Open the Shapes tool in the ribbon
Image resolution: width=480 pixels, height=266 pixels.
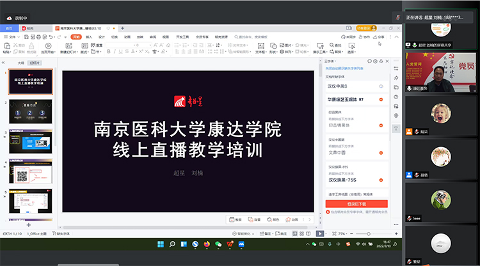pos(273,46)
